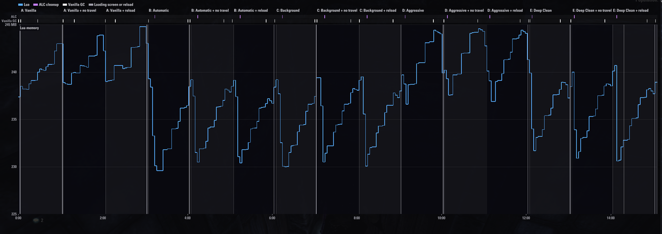The height and width of the screenshot is (234, 662).
Task: Click the ALC cleanup marker under 'B: Automatic'
Action: pos(155,16)
